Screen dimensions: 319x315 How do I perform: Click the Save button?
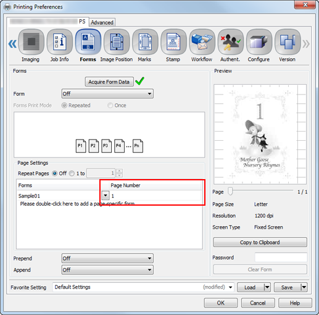pos(287,287)
